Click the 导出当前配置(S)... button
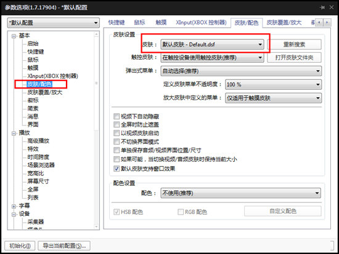The height and width of the screenshot is (254, 339). tap(64, 245)
